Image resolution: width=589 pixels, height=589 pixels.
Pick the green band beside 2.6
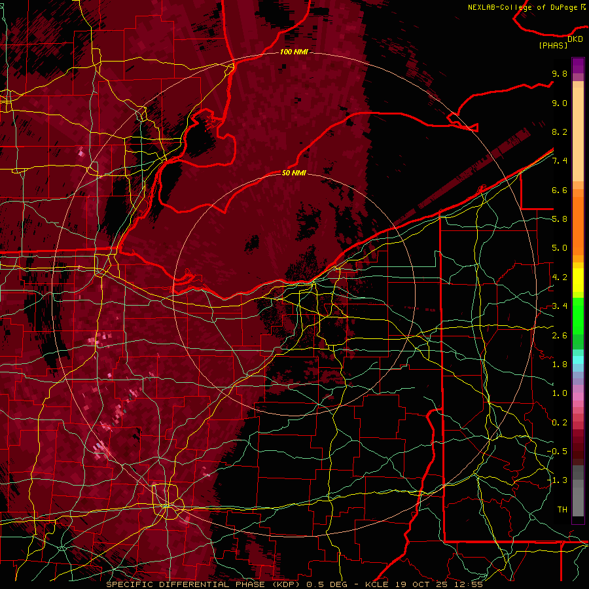pos(578,342)
